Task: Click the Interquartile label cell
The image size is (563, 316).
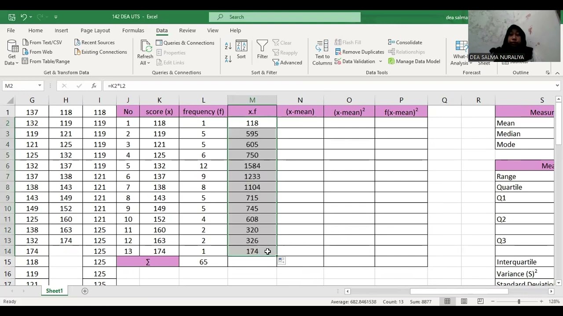Action: click(x=525, y=262)
